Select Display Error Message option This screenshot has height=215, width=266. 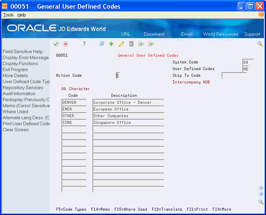(26, 57)
